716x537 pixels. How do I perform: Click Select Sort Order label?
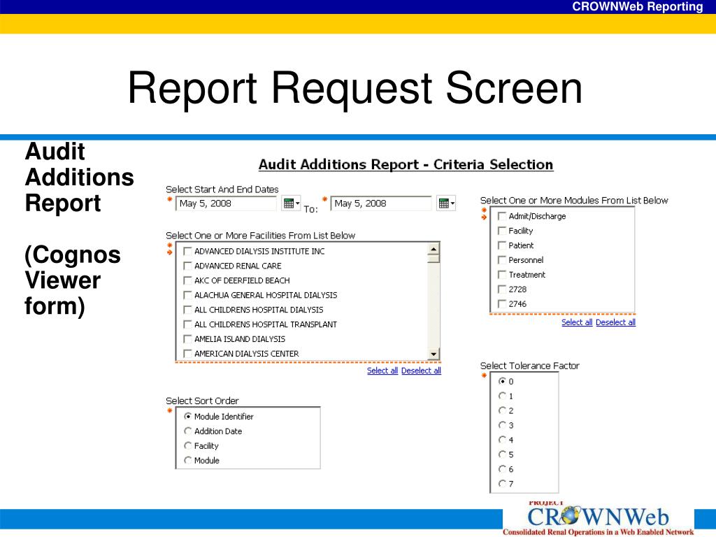202,401
